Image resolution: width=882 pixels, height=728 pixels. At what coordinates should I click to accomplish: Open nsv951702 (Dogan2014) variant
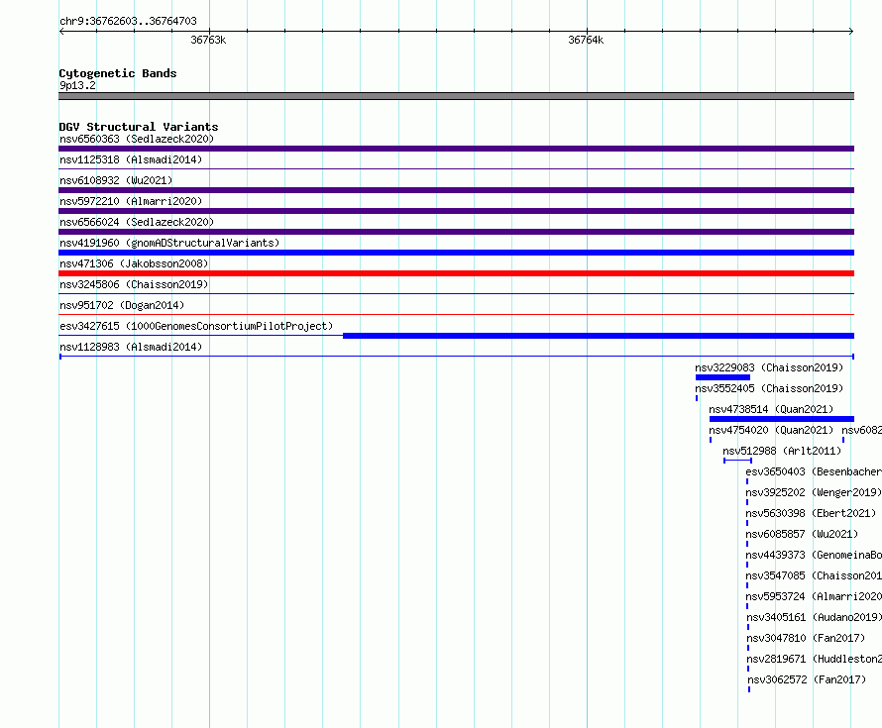click(x=122, y=305)
